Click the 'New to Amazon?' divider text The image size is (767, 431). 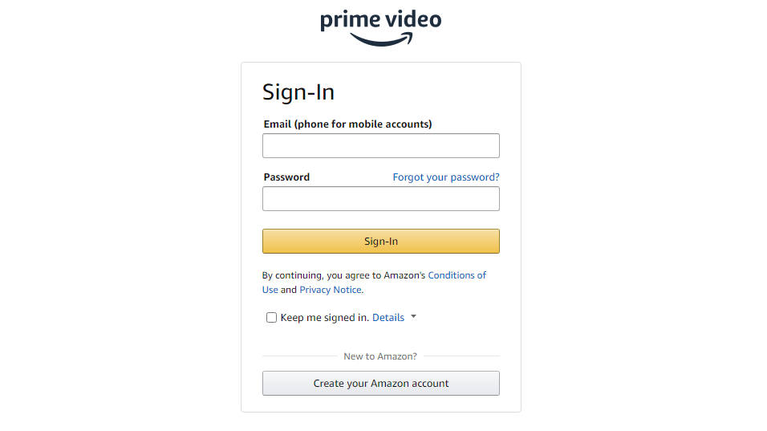(380, 356)
